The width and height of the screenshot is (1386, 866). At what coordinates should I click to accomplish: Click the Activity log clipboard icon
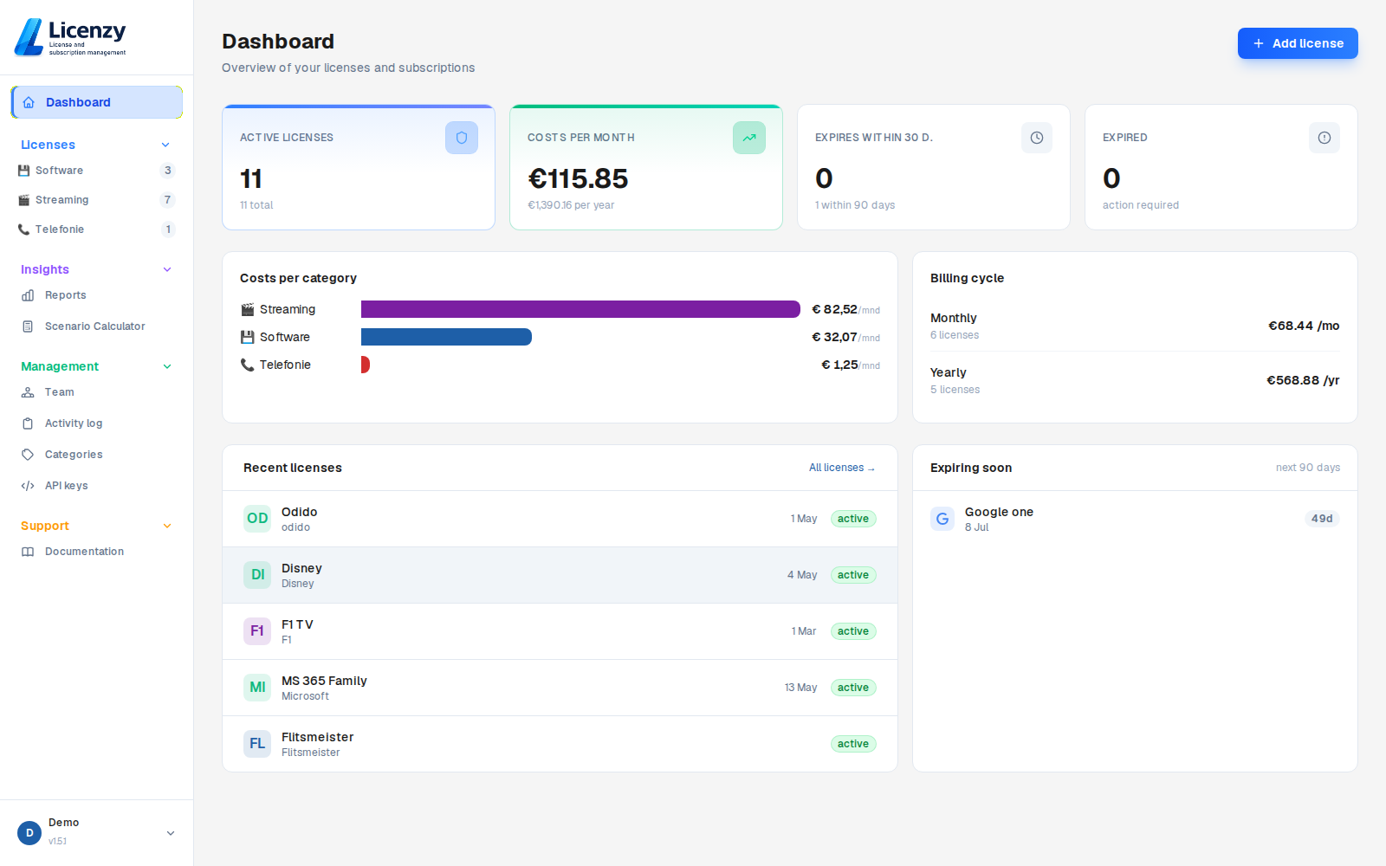tap(28, 423)
